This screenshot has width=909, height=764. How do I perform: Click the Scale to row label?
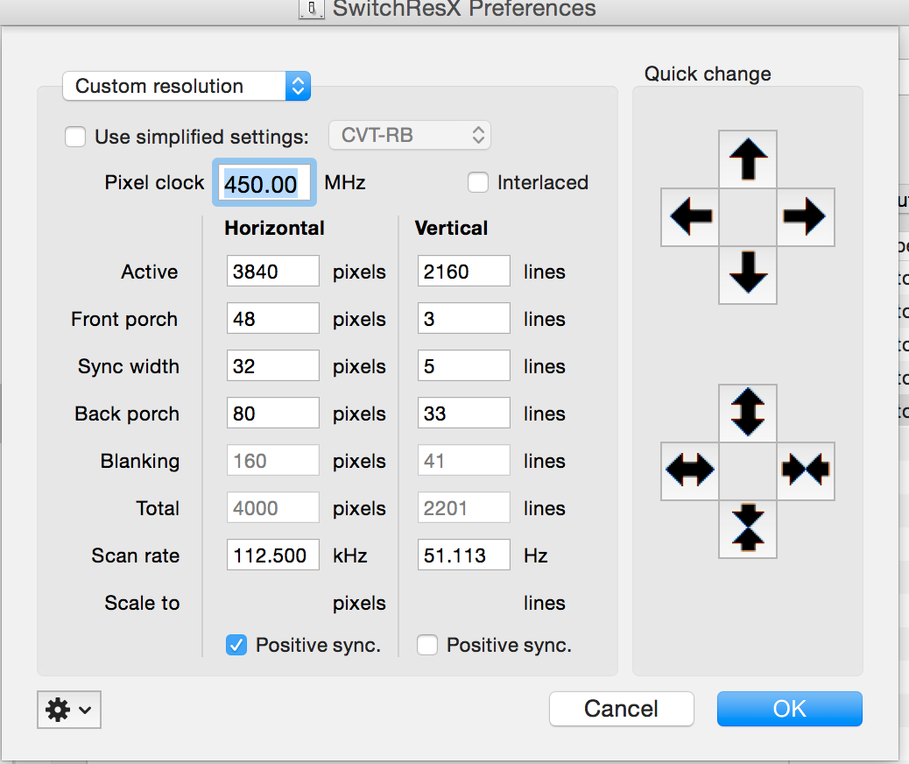click(x=142, y=603)
